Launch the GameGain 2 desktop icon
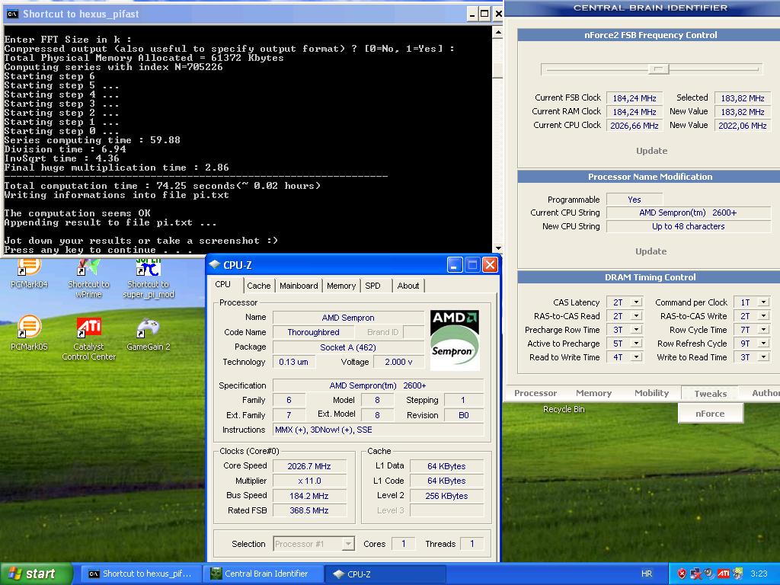 point(149,334)
